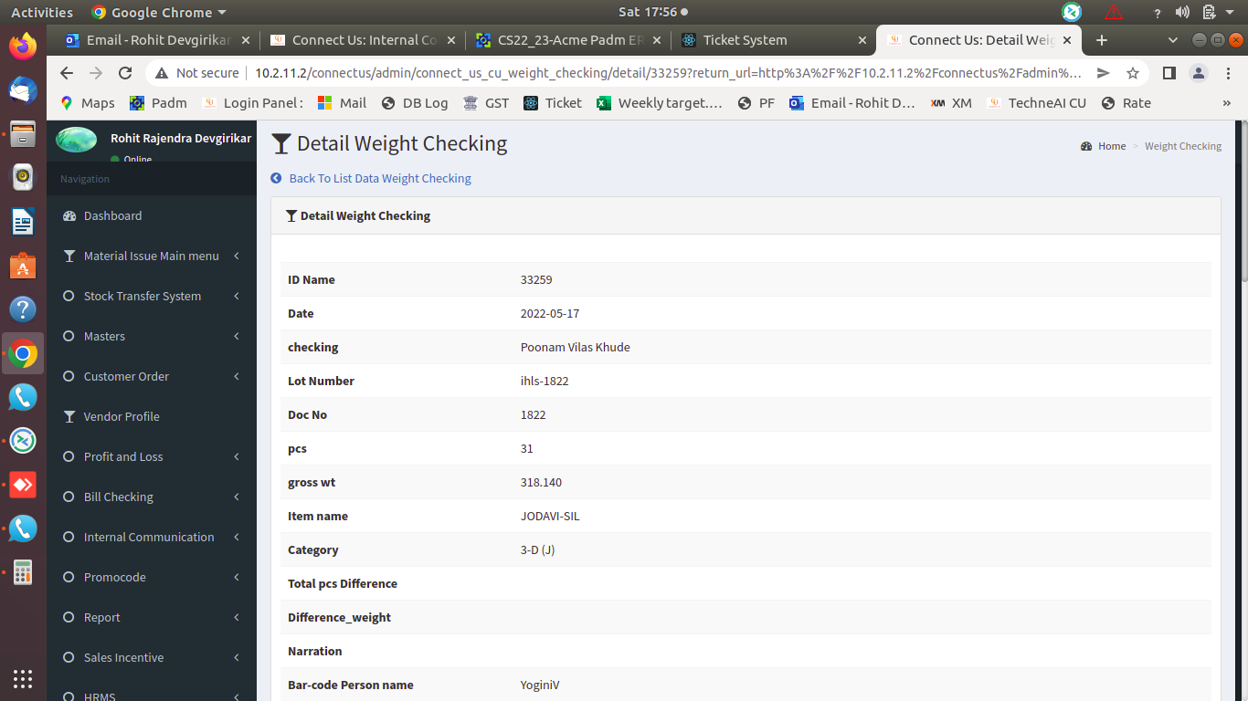The width and height of the screenshot is (1248, 701).
Task: Show more bookmarks chevron
Action: (1226, 103)
